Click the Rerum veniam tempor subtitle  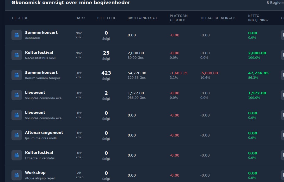42,78
